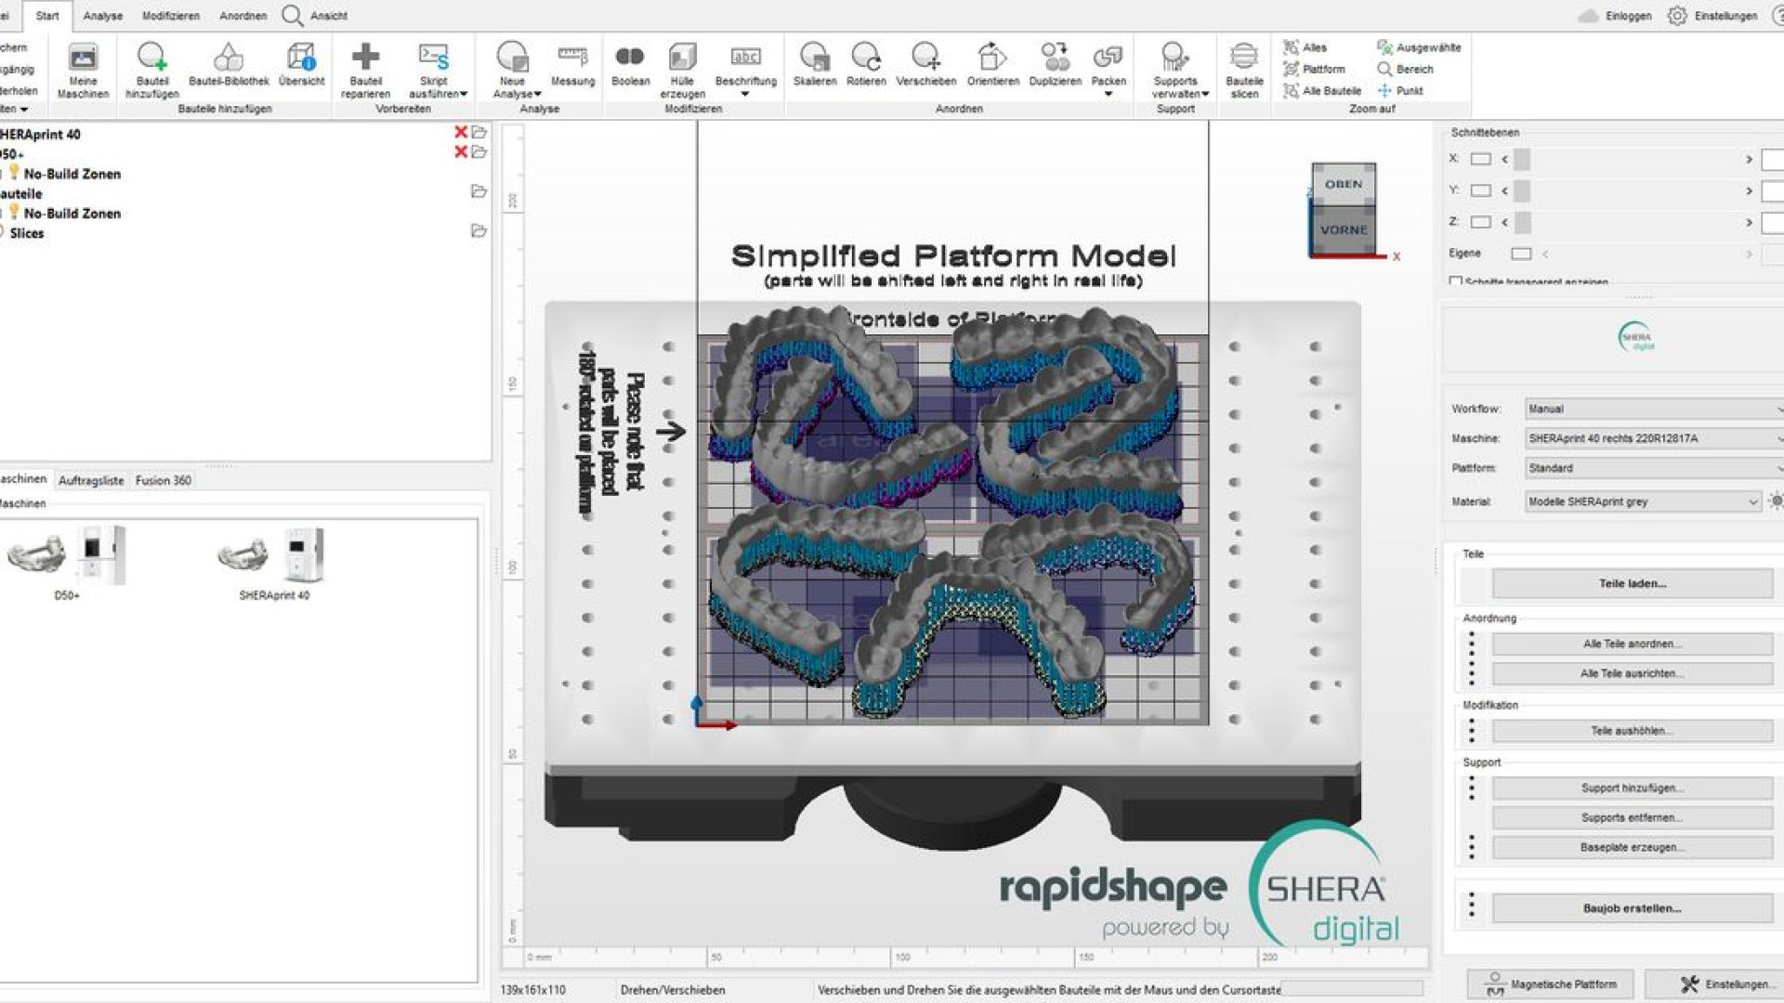The image size is (1784, 1003).
Task: Open the Plattform dropdown
Action: click(x=1654, y=468)
